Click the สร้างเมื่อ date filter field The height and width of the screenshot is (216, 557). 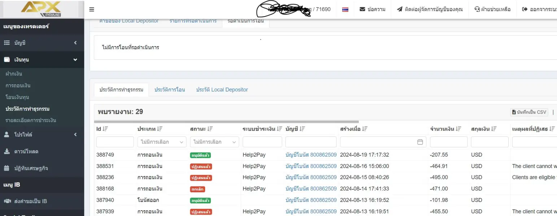(x=383, y=142)
